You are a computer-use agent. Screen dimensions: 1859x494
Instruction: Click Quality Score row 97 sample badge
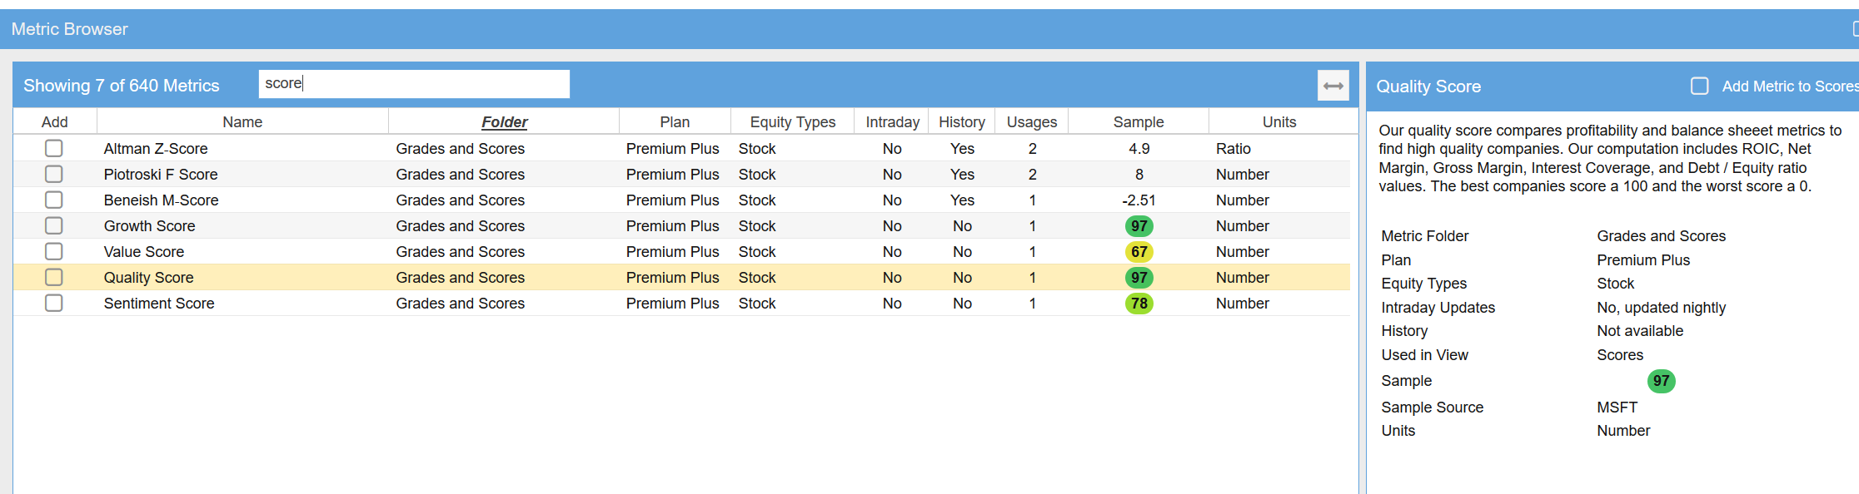[x=1139, y=278]
